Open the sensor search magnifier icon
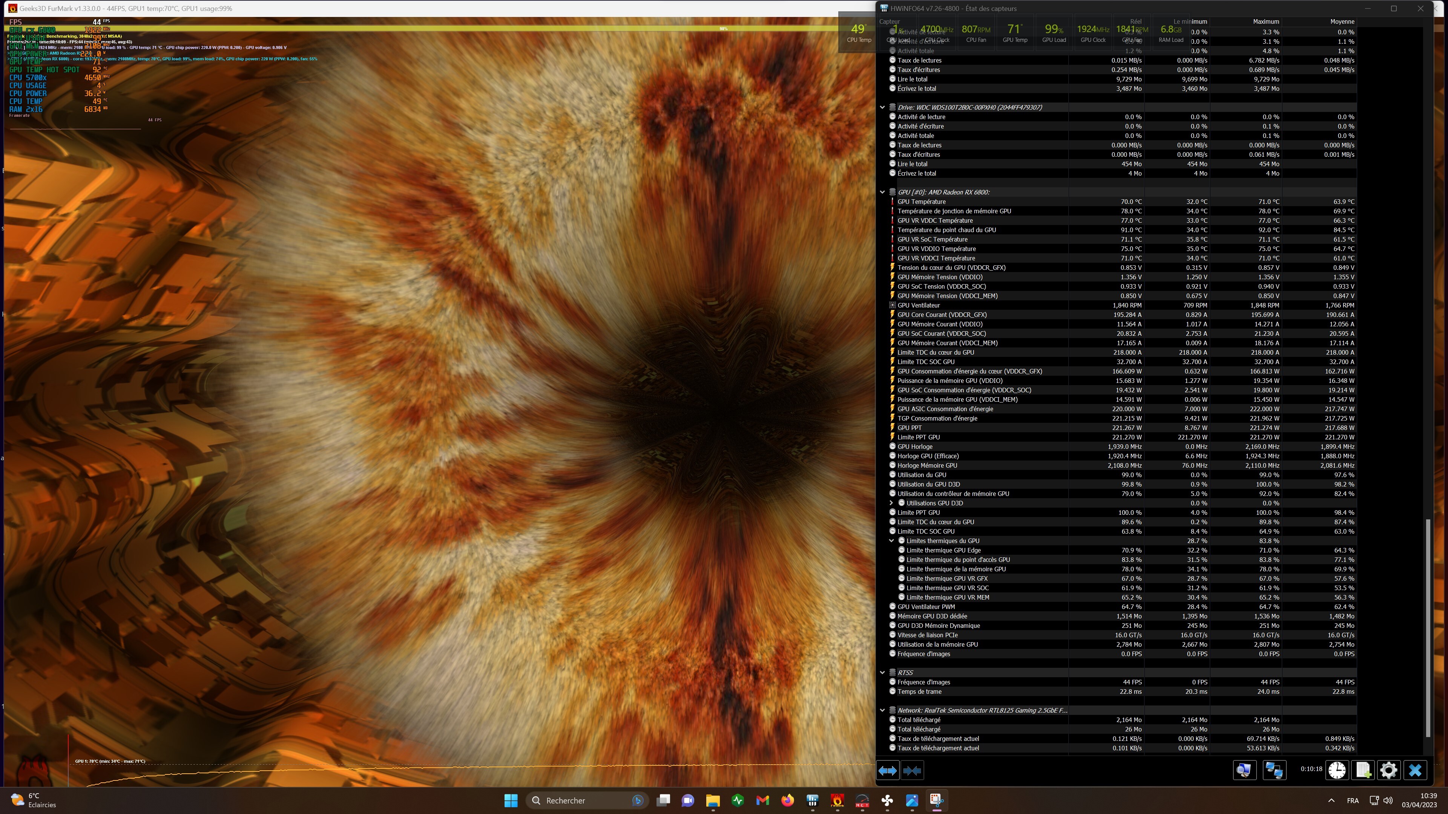This screenshot has width=1448, height=814. coord(1244,770)
